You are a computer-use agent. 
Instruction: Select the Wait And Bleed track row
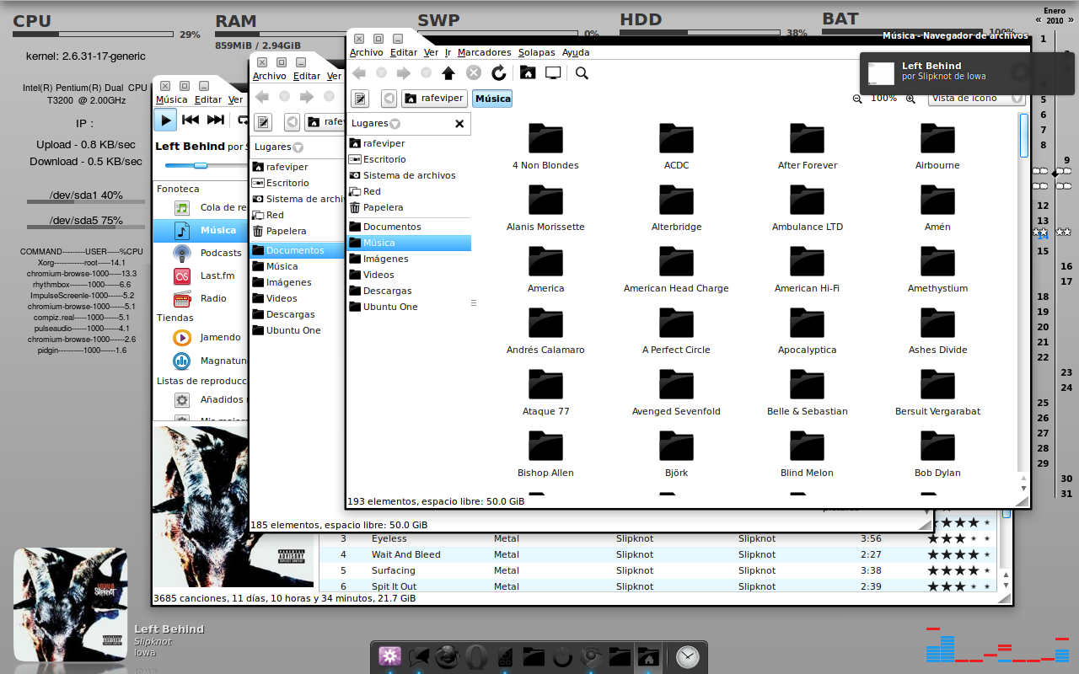[x=658, y=554]
